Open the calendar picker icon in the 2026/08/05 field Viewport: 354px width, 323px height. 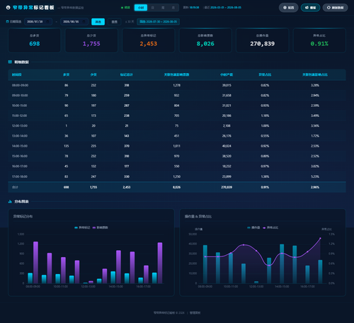click(84, 21)
